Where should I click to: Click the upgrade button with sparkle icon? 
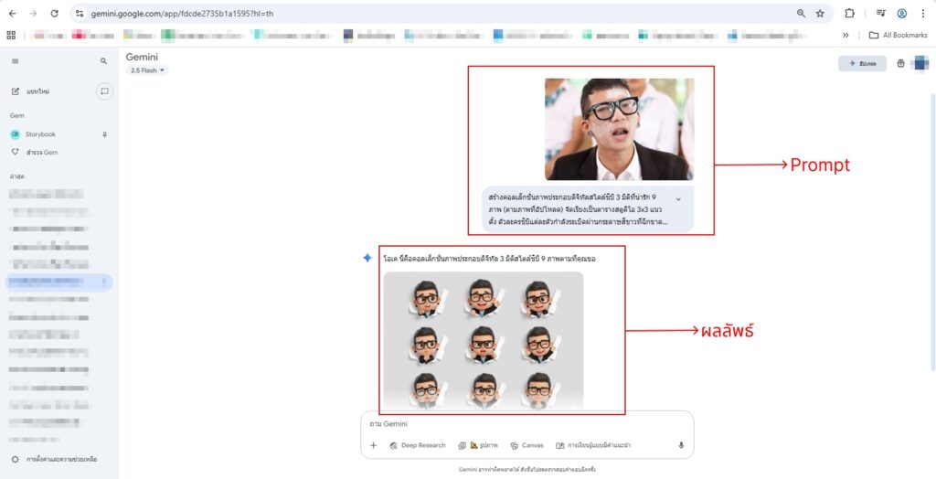tap(862, 64)
